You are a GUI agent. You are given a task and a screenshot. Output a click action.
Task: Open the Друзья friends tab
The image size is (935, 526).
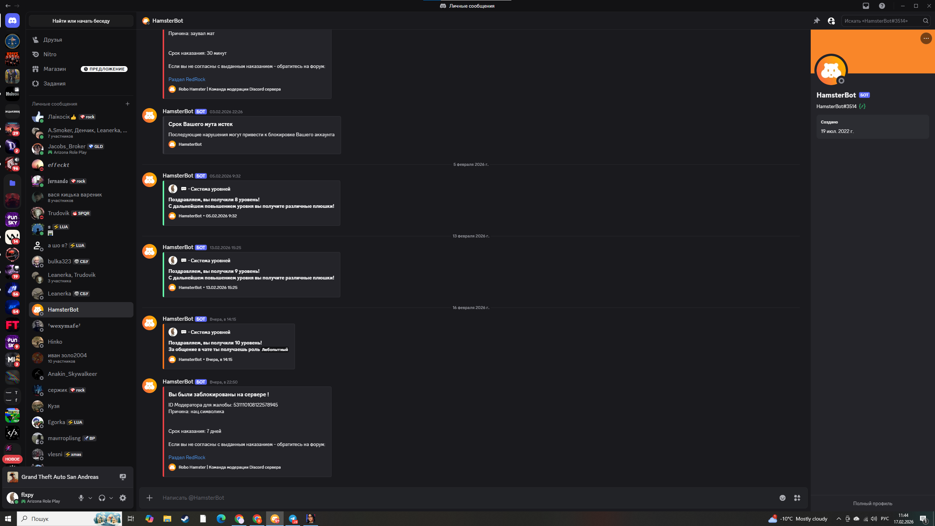53,39
